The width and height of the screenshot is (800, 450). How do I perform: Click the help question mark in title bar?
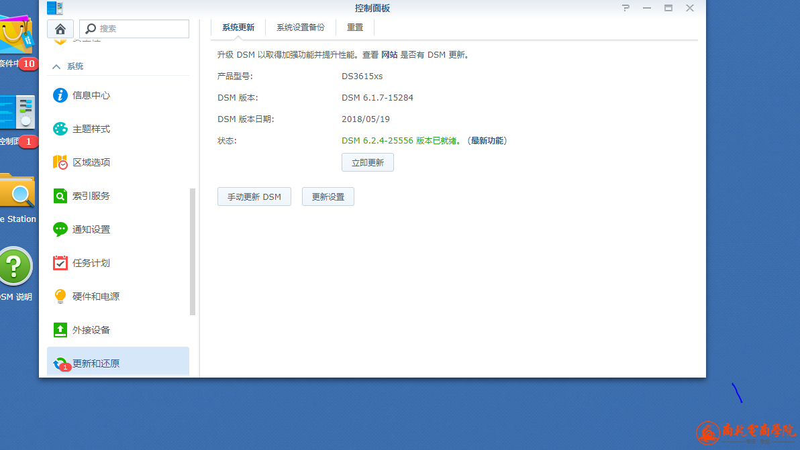point(626,8)
